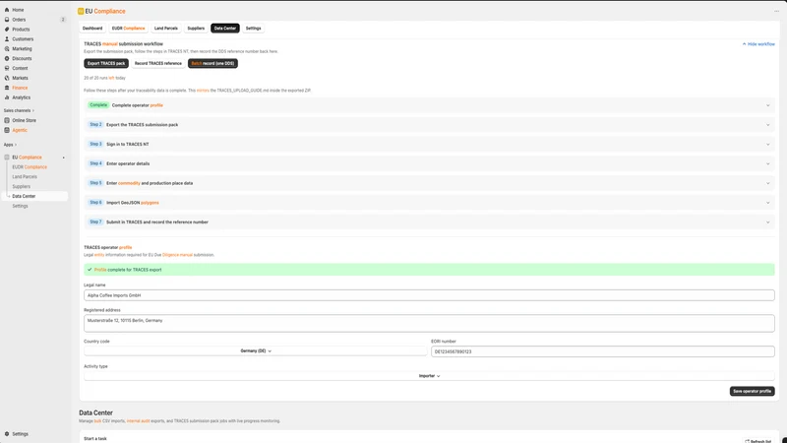Image resolution: width=787 pixels, height=443 pixels.
Task: Open EUDR Compliance in sidebar submenu
Action: click(30, 167)
